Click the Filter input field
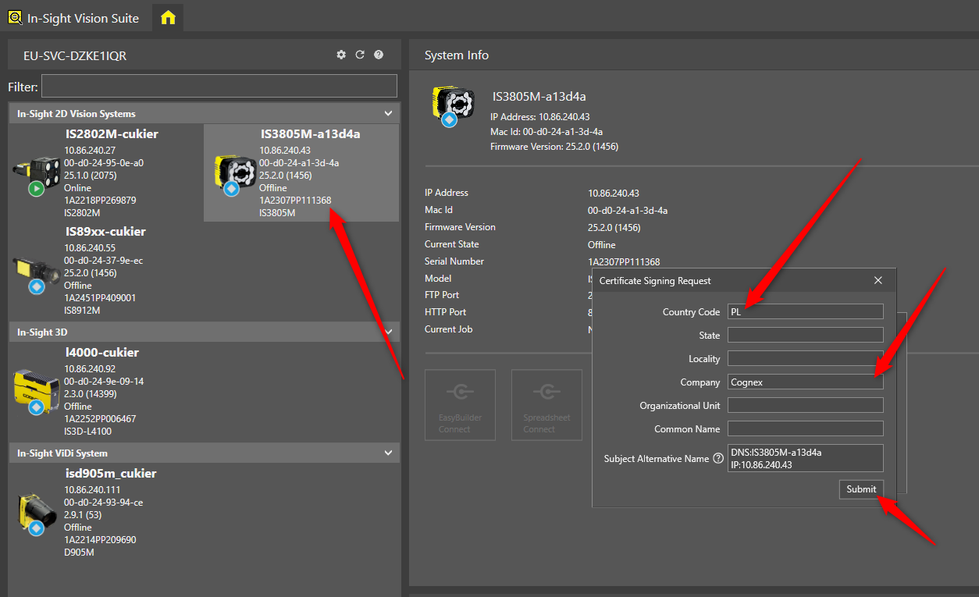The image size is (979, 597). (x=219, y=86)
